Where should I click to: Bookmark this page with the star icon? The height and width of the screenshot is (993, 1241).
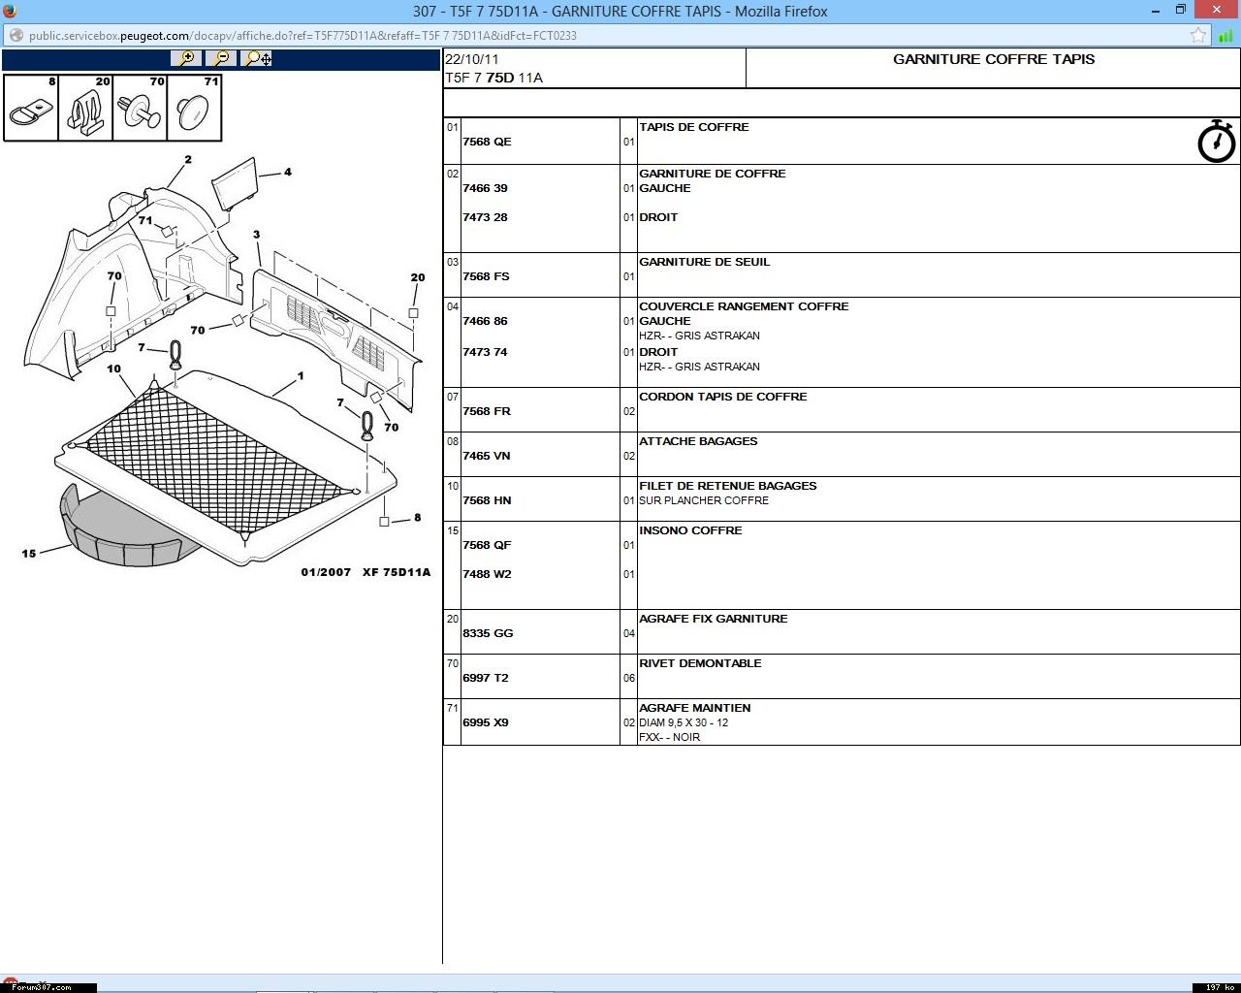click(x=1198, y=36)
